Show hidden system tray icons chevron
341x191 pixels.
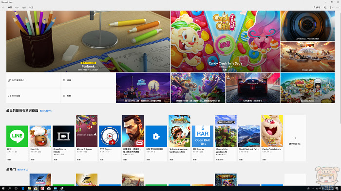tap(313, 189)
